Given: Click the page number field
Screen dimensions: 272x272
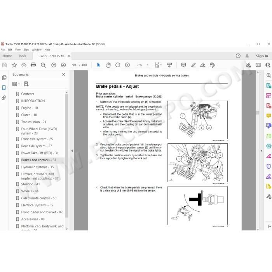Looking at the screenshot, I should pyautogui.click(x=74, y=65).
